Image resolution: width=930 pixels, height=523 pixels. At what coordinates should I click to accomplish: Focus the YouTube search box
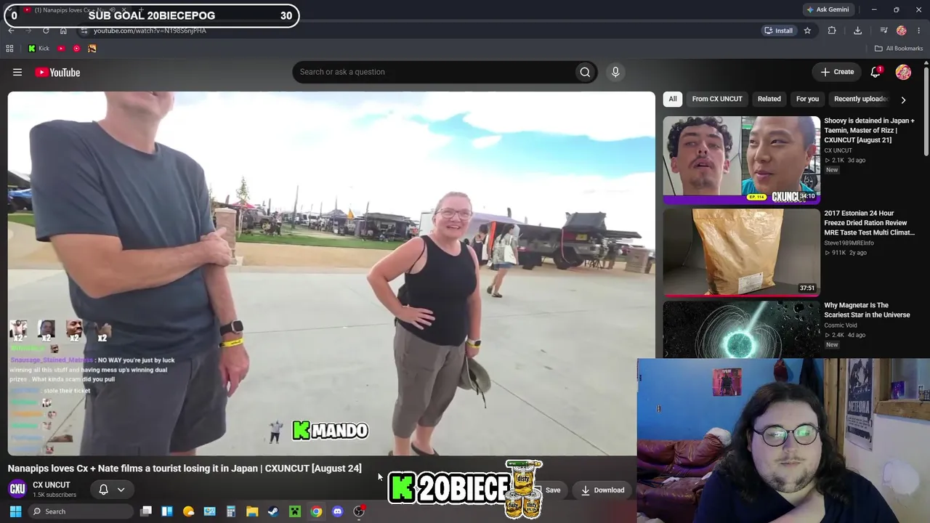click(x=433, y=72)
